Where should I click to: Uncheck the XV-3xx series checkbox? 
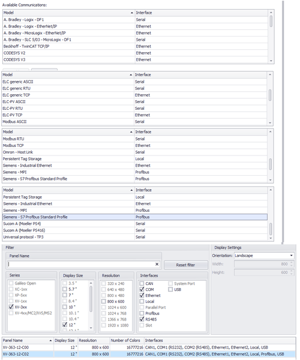(x=11, y=307)
